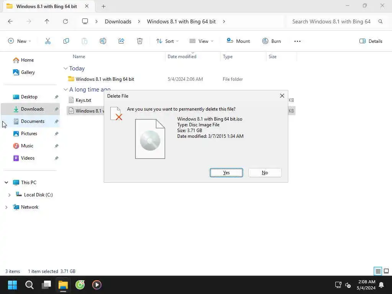
Task: Open the Sort dropdown
Action: (167, 41)
